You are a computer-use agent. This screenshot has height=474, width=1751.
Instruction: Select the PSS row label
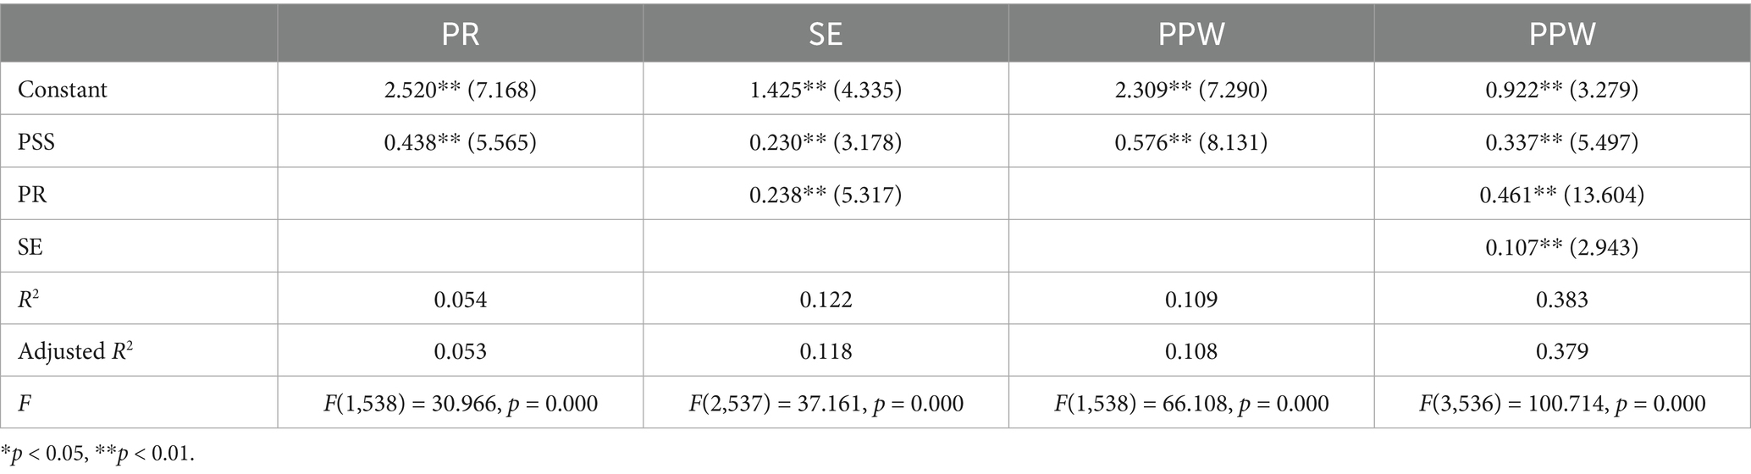pyautogui.click(x=36, y=142)
